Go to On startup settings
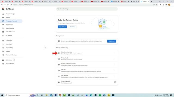 pos(9,35)
